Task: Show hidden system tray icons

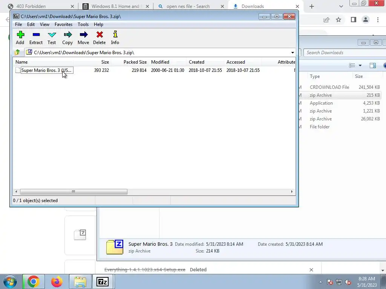Action: click(x=320, y=282)
